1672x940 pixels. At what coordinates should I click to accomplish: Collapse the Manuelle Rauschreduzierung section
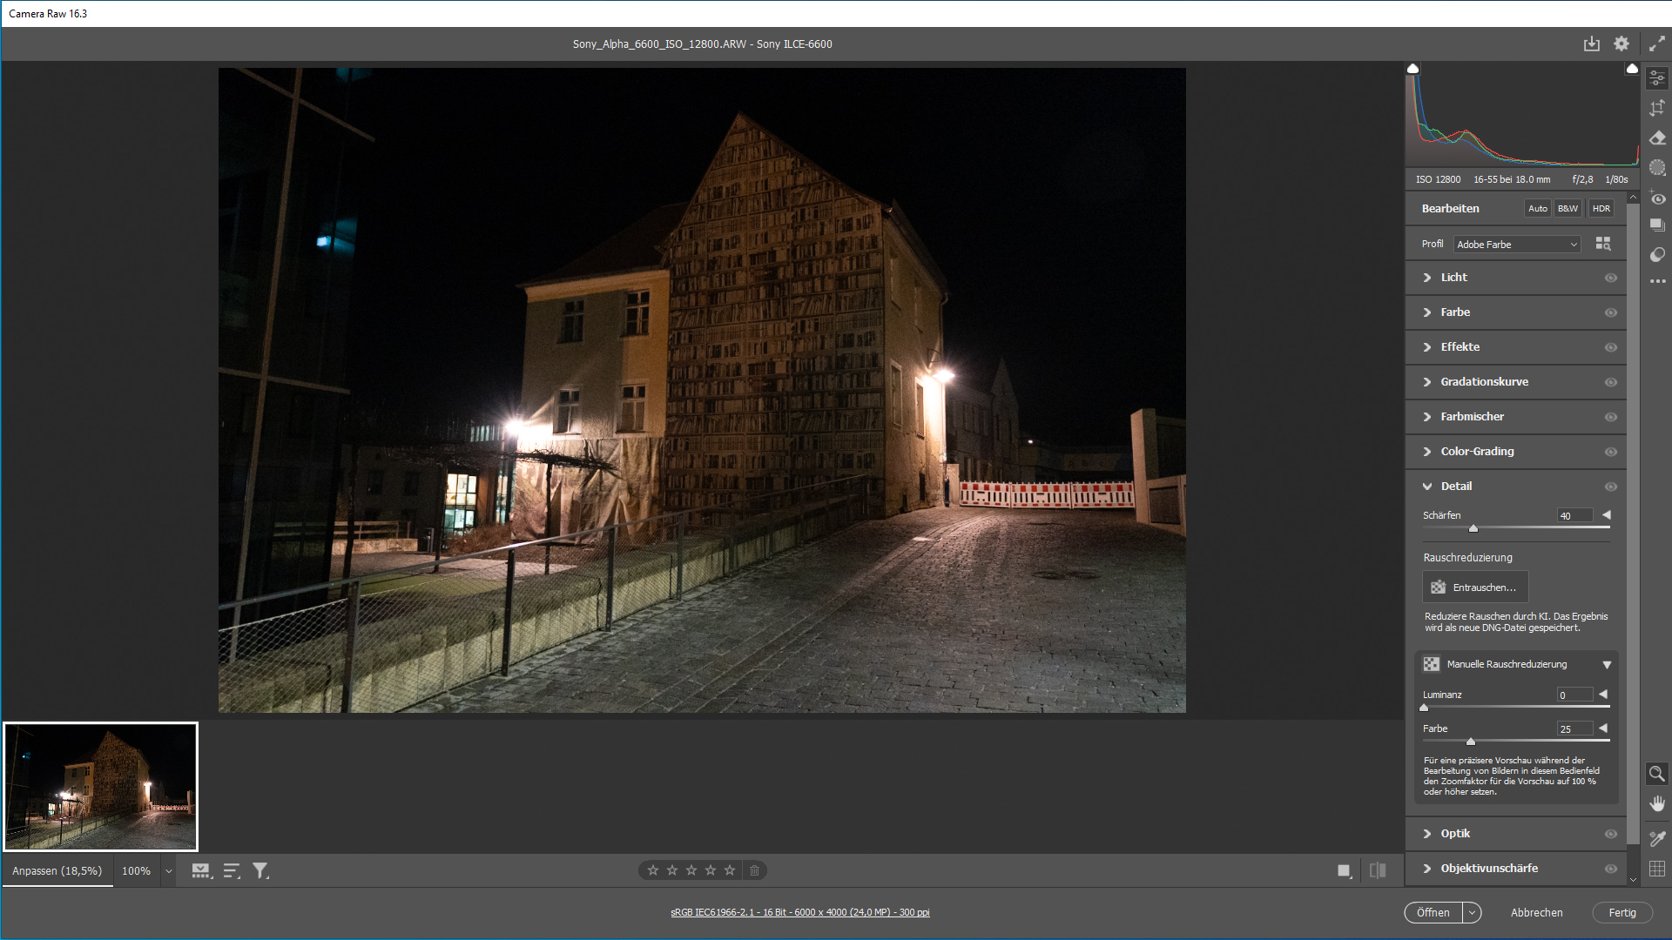click(1606, 664)
